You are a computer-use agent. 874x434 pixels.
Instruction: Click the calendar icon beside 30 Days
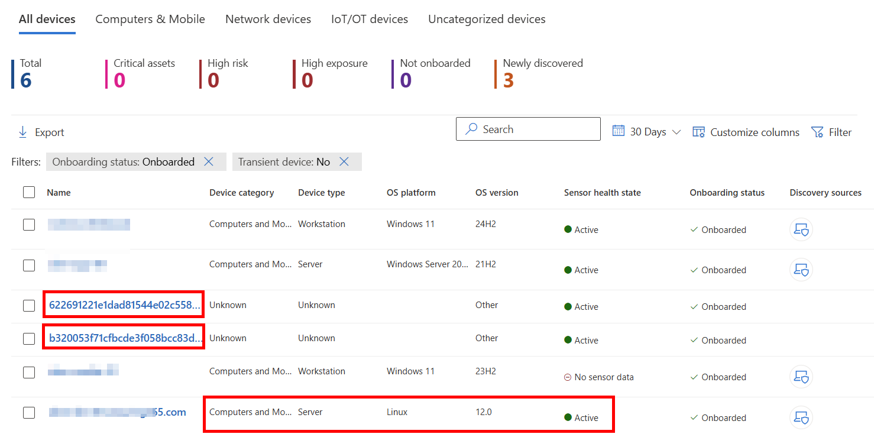(618, 131)
